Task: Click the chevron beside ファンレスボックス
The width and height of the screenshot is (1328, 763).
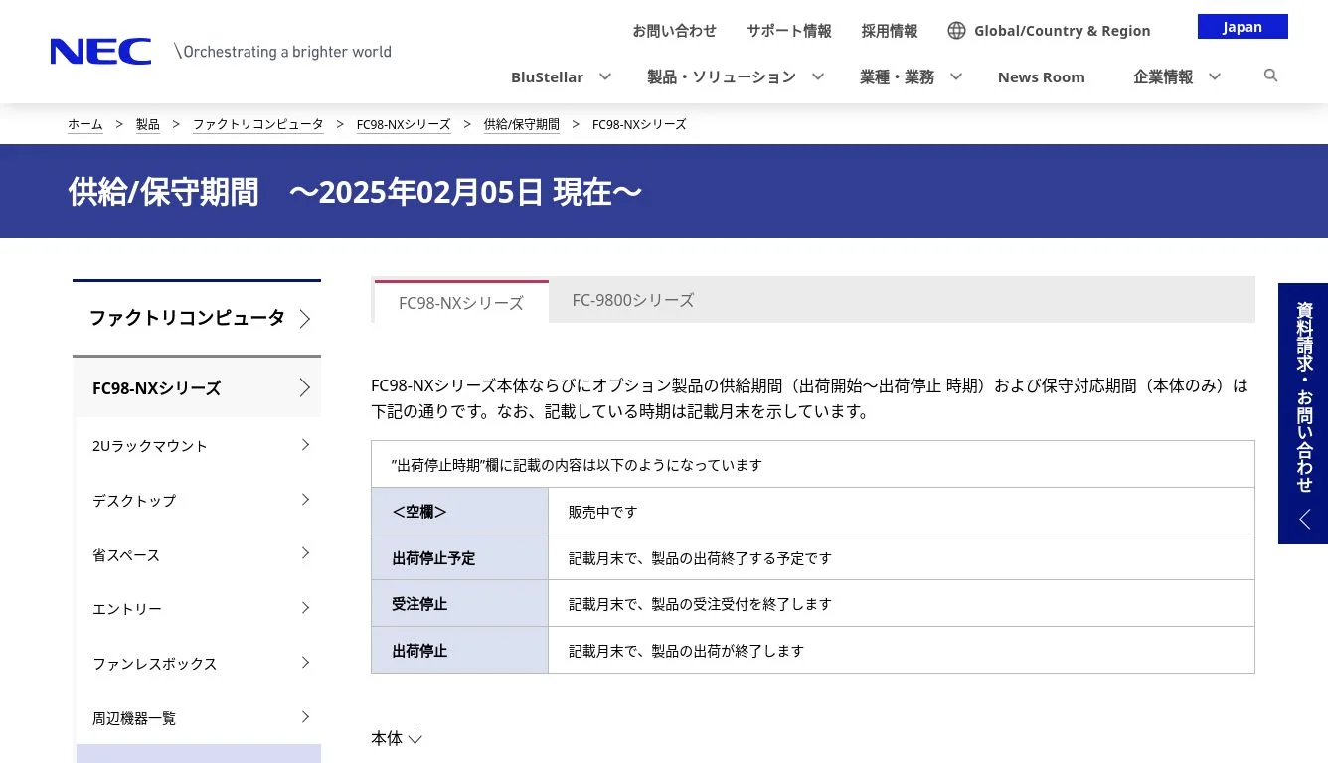Action: click(306, 663)
